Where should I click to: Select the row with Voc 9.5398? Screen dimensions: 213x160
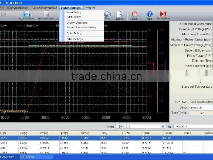tap(106, 143)
